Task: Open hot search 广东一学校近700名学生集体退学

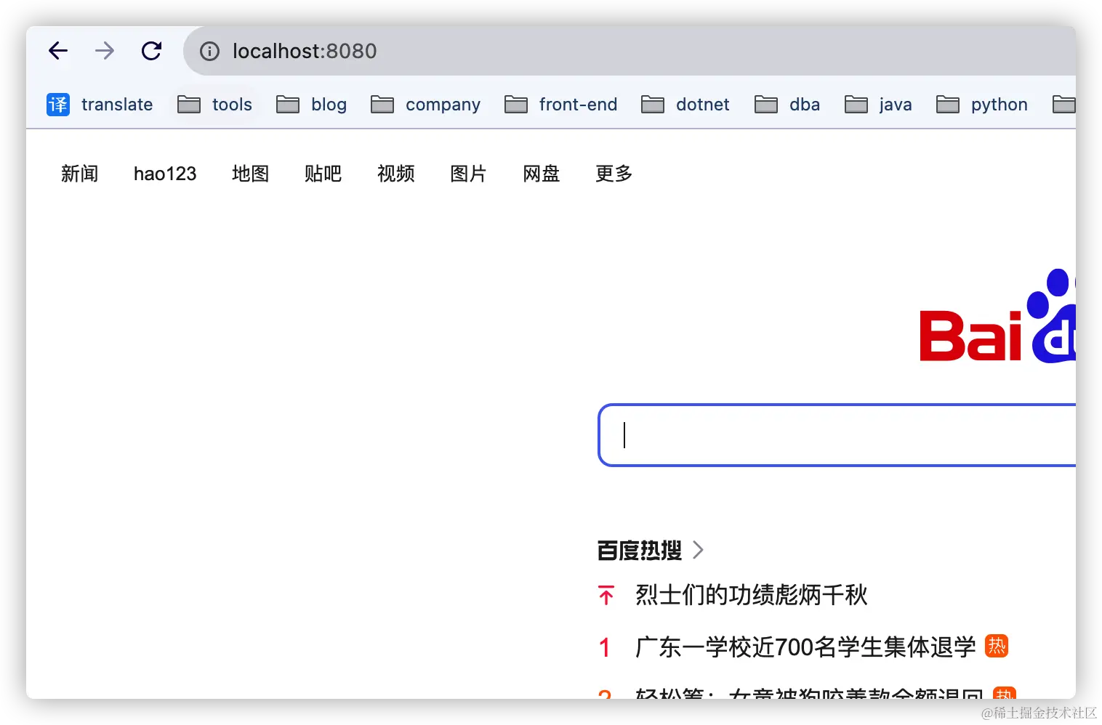Action: tap(805, 647)
